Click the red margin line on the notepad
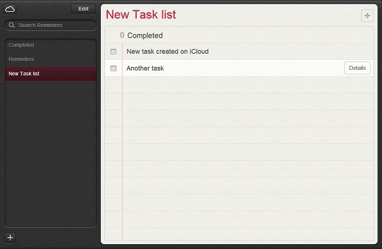This screenshot has height=249, width=382. coord(122,149)
